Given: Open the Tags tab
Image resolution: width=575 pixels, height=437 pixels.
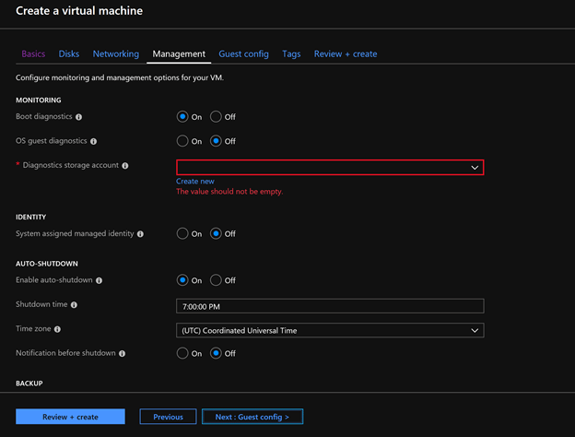Looking at the screenshot, I should click(x=291, y=54).
